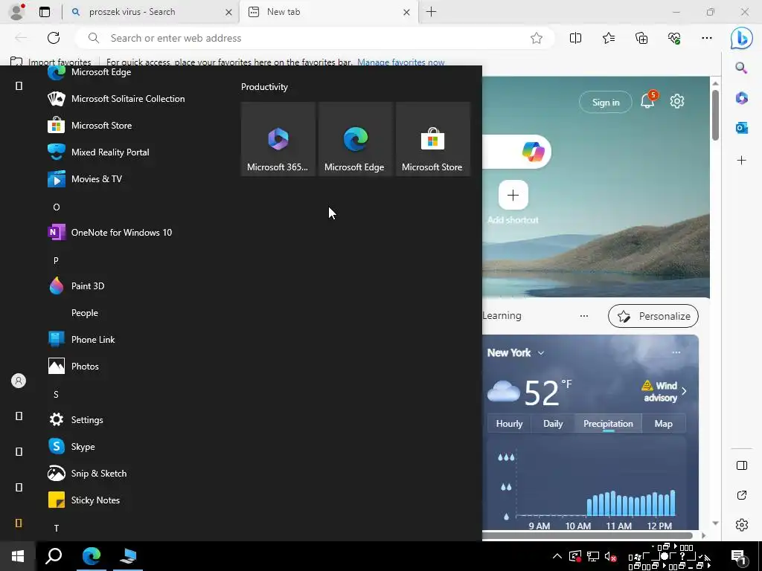Open notifications bell with 5 badge

648,100
